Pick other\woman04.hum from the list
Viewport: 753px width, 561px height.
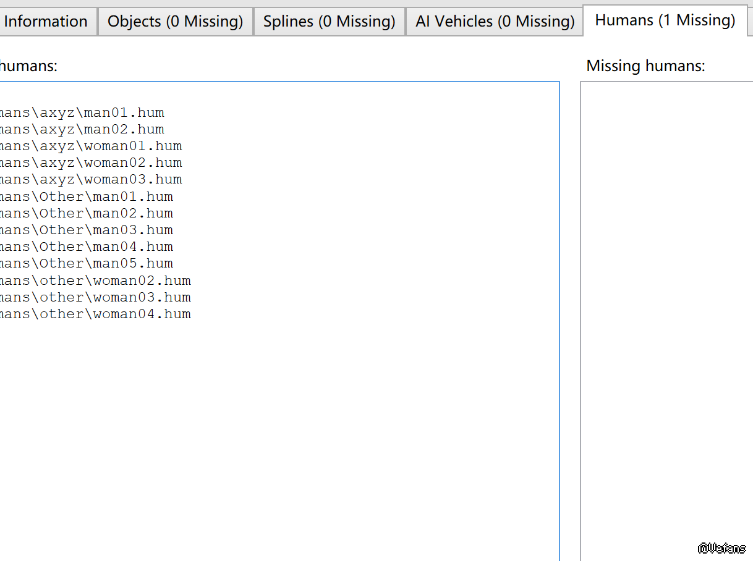[x=95, y=314]
